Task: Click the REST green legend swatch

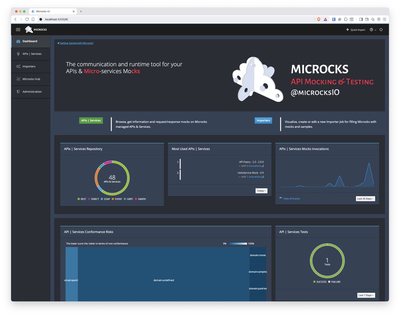Action: click(79, 199)
